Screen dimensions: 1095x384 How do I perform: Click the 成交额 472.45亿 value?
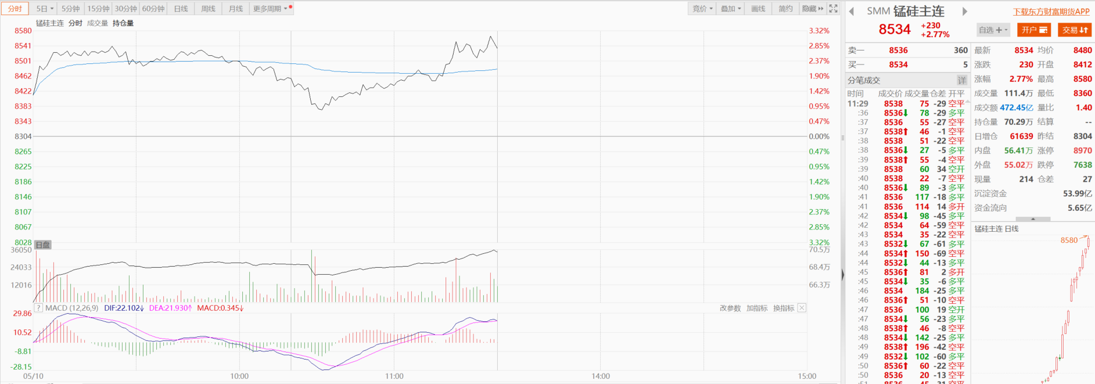tap(1016, 107)
